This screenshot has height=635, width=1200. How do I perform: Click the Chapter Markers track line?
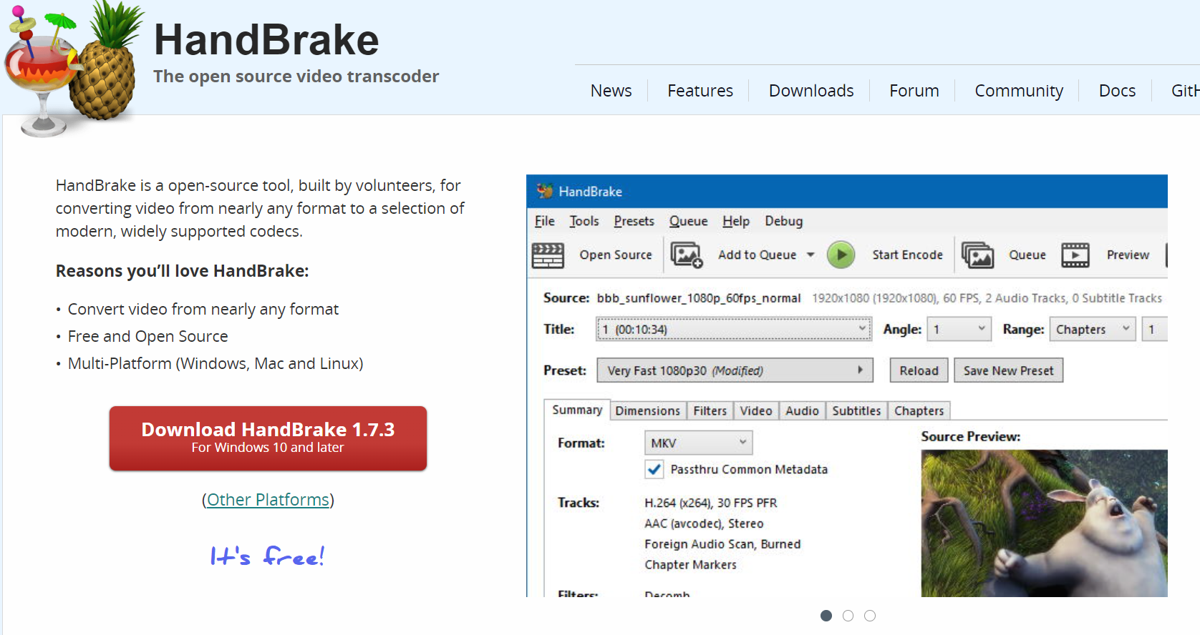pos(690,565)
